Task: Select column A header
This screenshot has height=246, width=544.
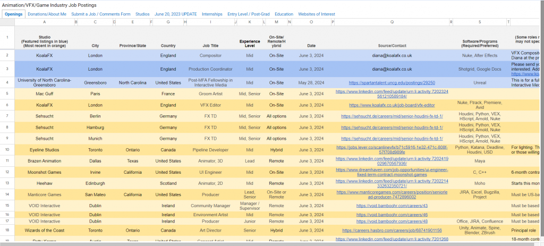Action: click(x=45, y=22)
